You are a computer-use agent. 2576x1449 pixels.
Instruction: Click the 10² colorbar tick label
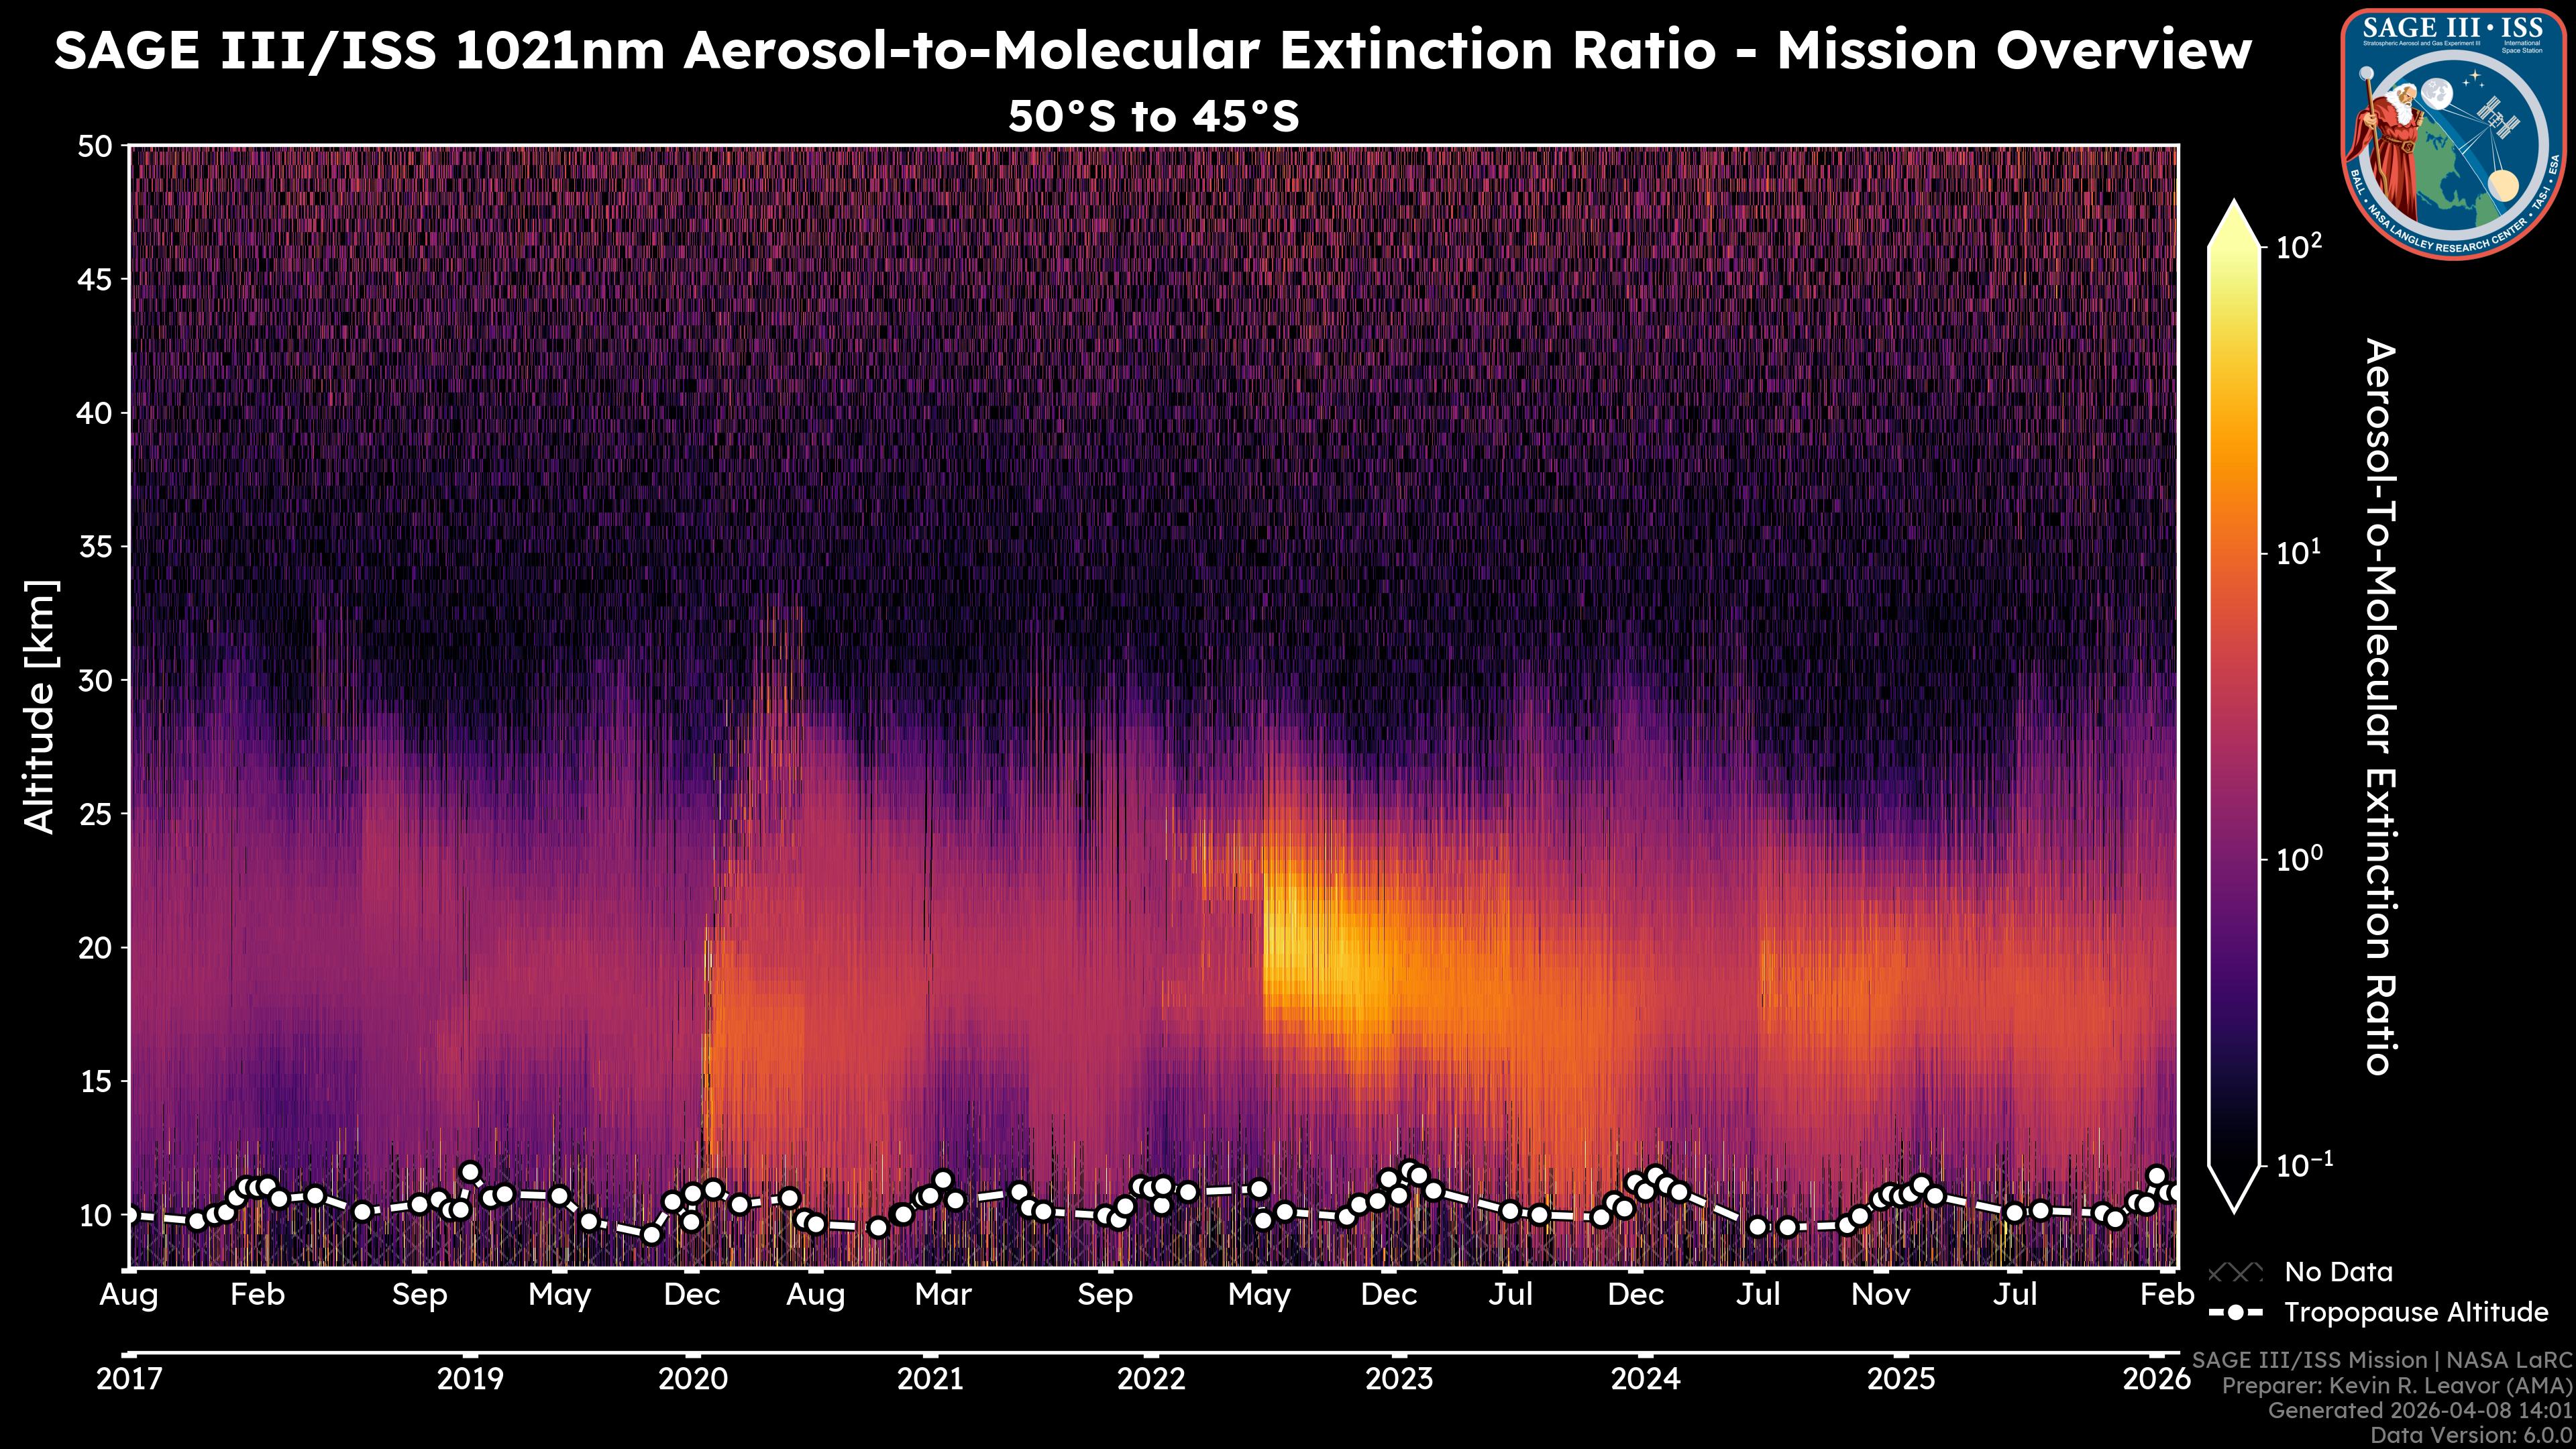pyautogui.click(x=2299, y=246)
